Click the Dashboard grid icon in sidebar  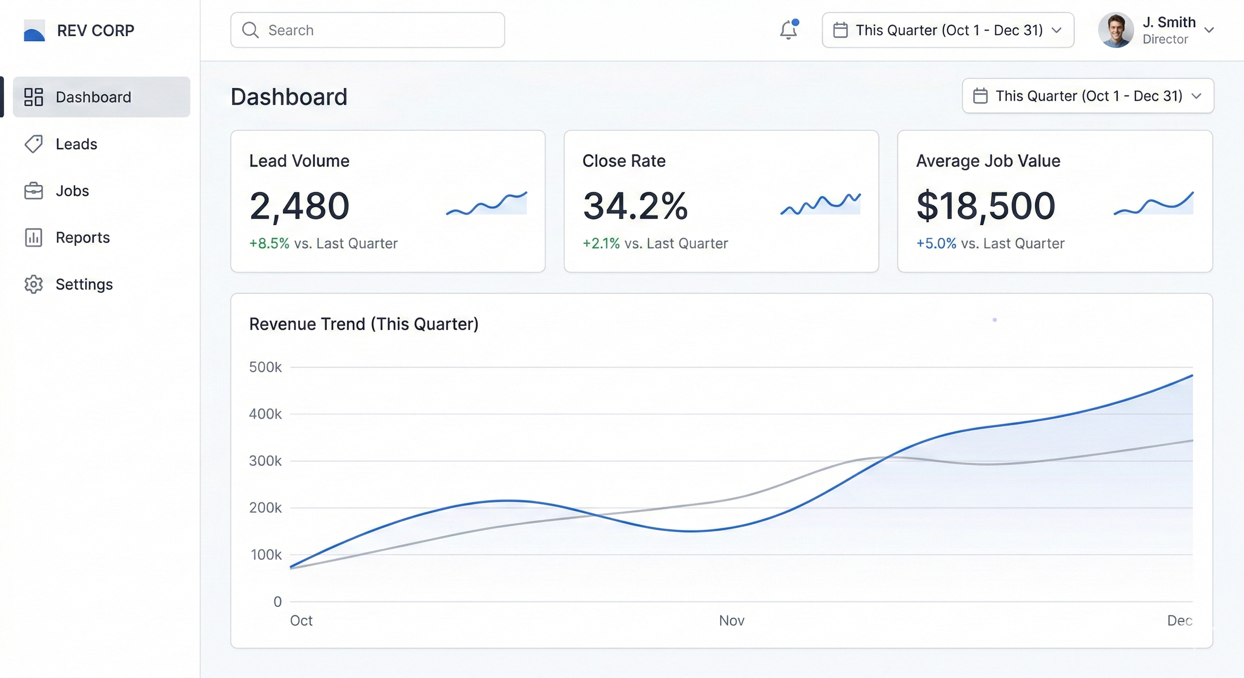pyautogui.click(x=34, y=97)
